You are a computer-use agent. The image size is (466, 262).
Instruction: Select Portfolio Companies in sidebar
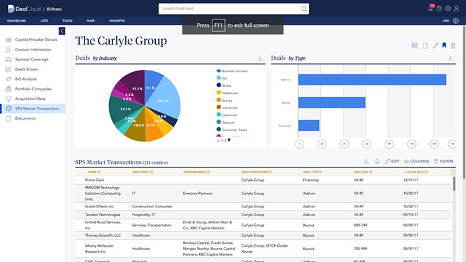33,88
